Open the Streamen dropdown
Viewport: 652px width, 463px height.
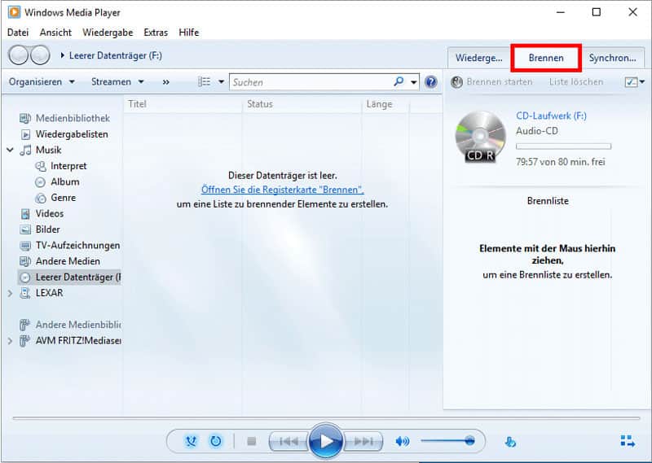[x=117, y=82]
